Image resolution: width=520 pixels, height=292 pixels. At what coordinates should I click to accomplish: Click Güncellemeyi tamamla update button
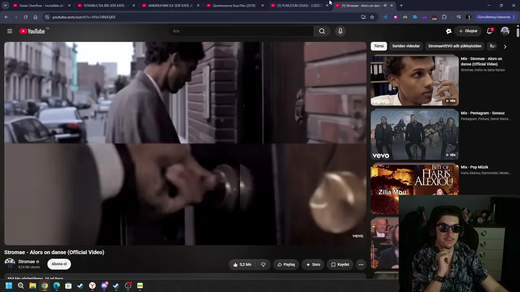[x=496, y=17]
